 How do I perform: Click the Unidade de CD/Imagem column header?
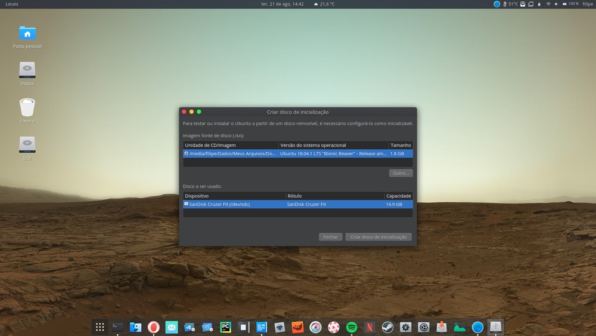(x=230, y=145)
